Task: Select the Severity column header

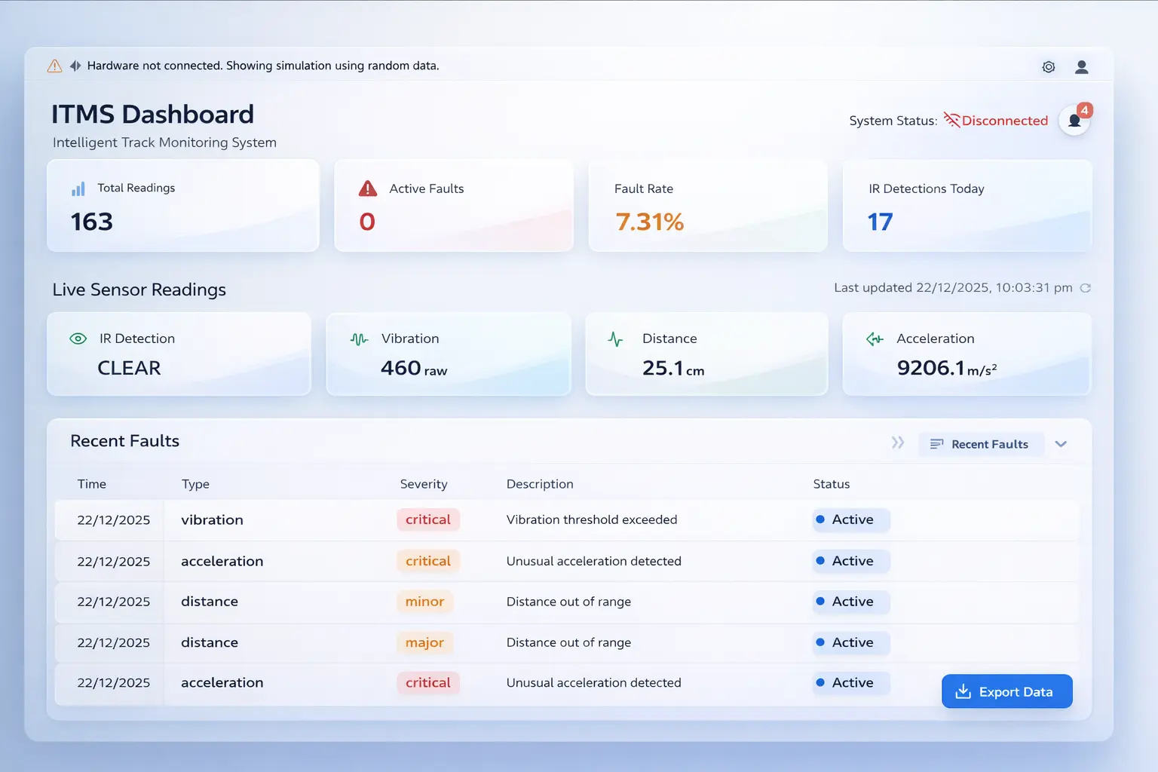Action: tap(424, 484)
